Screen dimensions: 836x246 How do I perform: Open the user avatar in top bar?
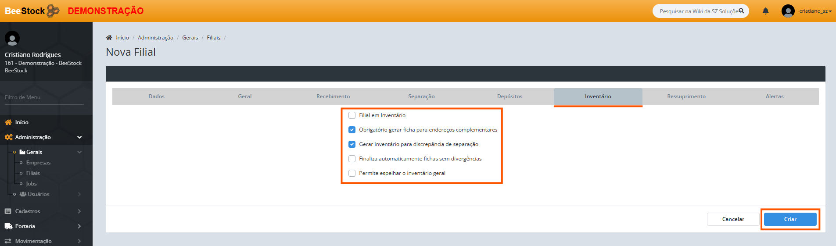point(788,11)
